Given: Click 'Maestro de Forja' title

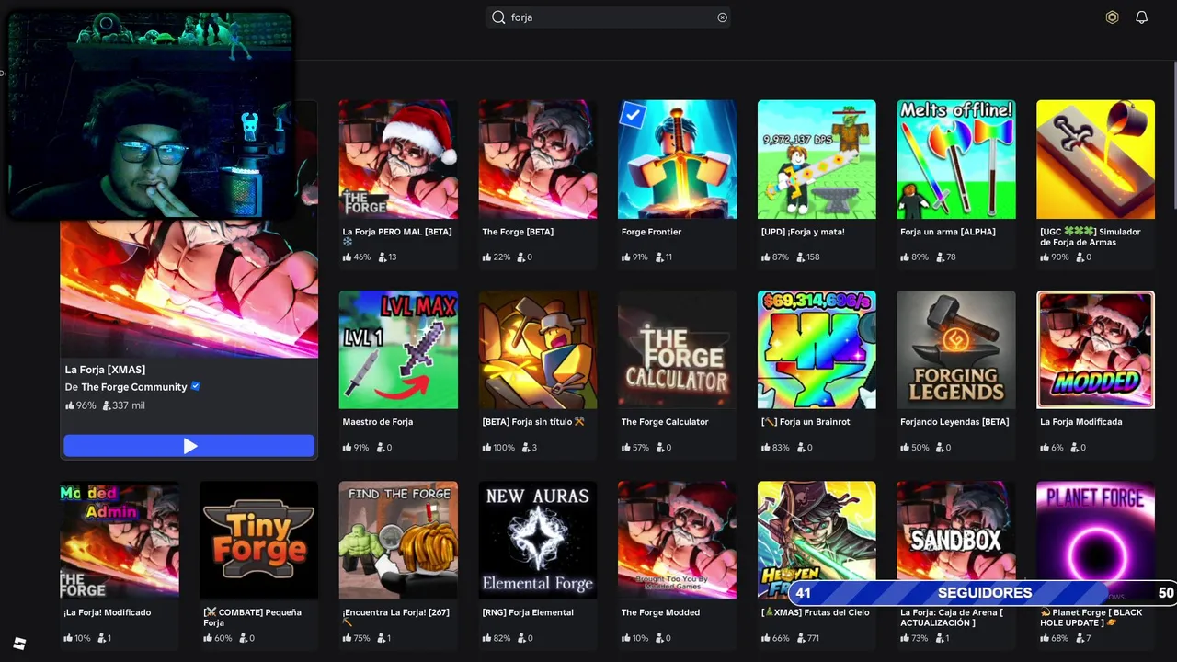Looking at the screenshot, I should pos(378,422).
